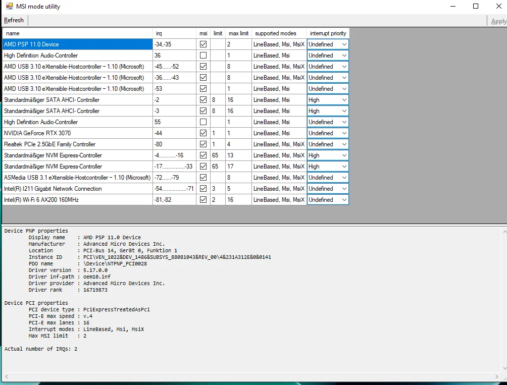Click the Refresh toolbar button

14,20
